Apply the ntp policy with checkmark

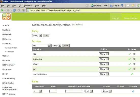[x=130, y=54]
